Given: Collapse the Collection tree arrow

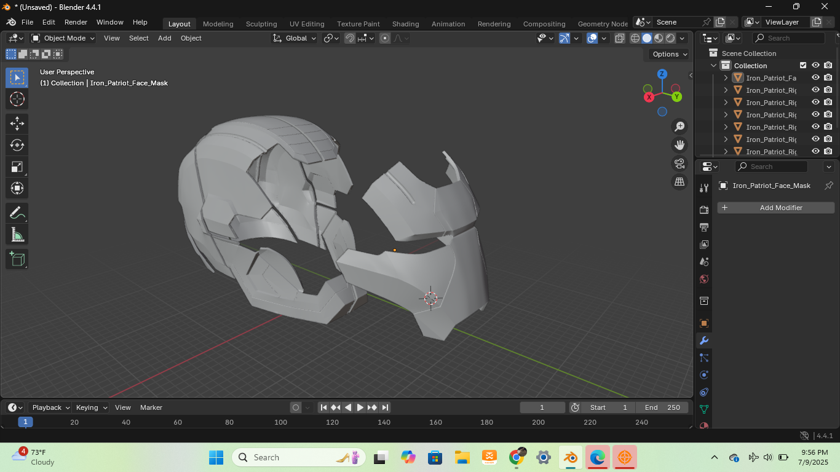Looking at the screenshot, I should tap(713, 66).
